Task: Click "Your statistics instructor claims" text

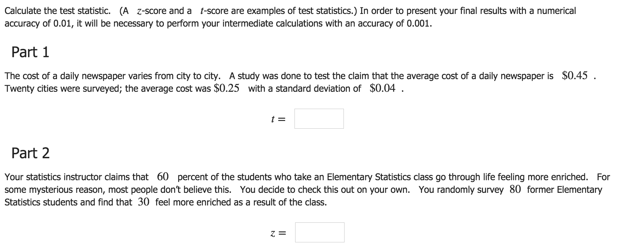Action: (x=77, y=177)
